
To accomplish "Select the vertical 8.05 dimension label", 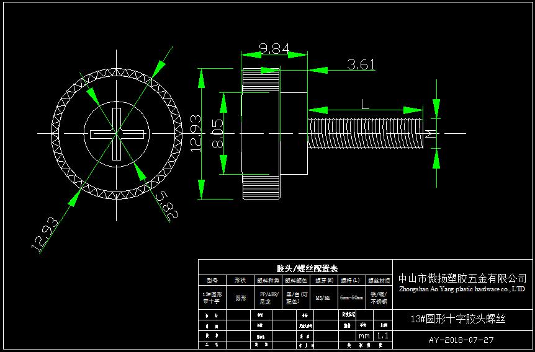I will 218,133.
